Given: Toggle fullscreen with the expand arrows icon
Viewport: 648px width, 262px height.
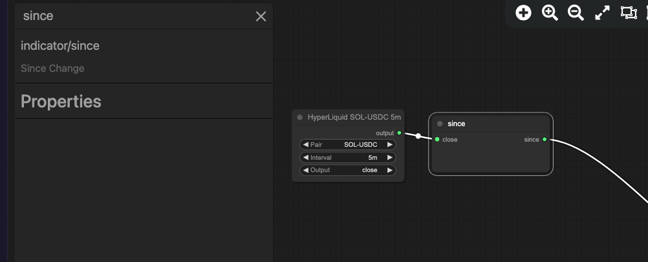Looking at the screenshot, I should pyautogui.click(x=602, y=13).
